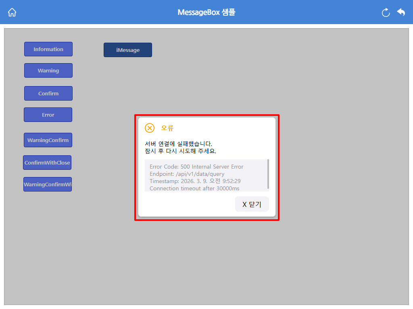Click the 서버 연결에 실패했습니다 message text

179,144
